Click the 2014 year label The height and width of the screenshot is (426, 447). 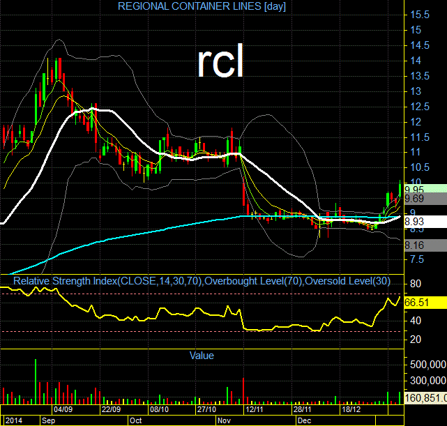(x=14, y=420)
